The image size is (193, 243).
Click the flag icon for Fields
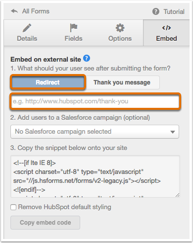[74, 28]
